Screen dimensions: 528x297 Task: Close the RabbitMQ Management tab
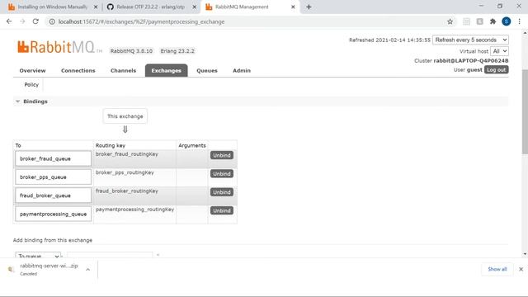293,7
